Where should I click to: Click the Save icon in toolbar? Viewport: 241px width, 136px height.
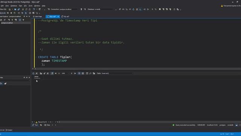click(15, 9)
